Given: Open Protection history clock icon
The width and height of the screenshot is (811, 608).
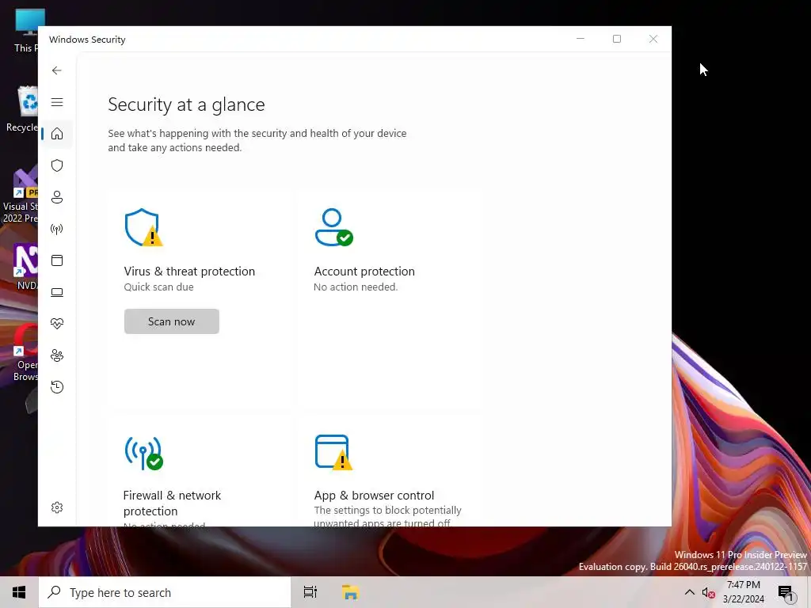Looking at the screenshot, I should point(57,386).
